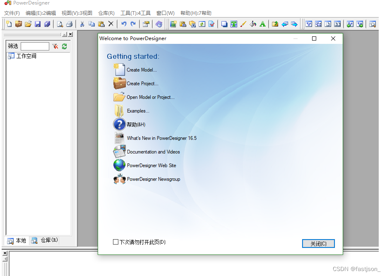Image resolution: width=387 pixels, height=276 pixels.
Task: Click the blue right-arrow toolbar icon
Action: point(294,24)
